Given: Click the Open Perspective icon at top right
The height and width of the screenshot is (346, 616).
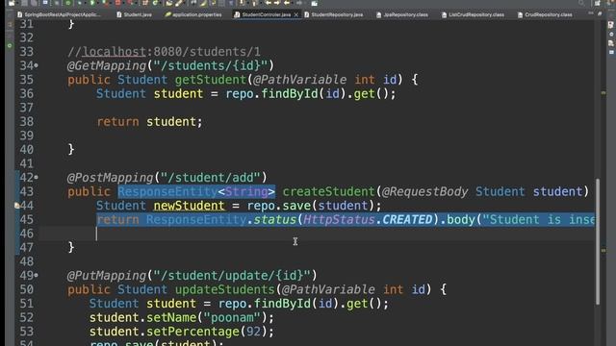Looking at the screenshot, I should point(597,3).
